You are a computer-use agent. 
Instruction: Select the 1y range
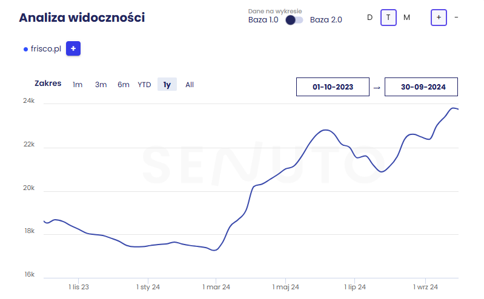pyautogui.click(x=167, y=84)
